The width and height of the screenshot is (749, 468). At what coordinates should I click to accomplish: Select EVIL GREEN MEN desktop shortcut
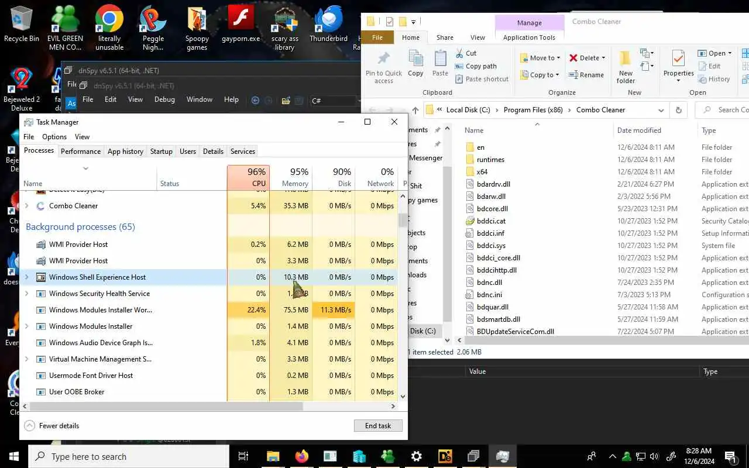click(65, 27)
